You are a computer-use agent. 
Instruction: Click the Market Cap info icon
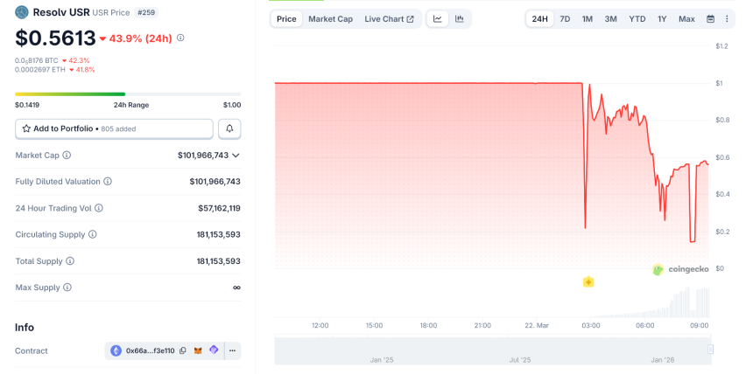(67, 155)
